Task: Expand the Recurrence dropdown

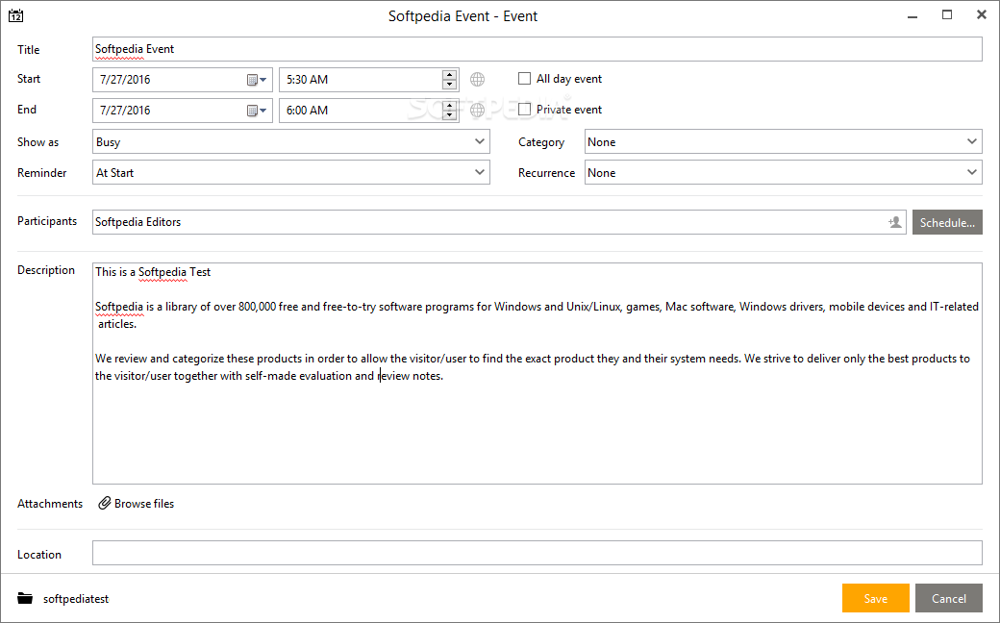Action: click(x=971, y=172)
